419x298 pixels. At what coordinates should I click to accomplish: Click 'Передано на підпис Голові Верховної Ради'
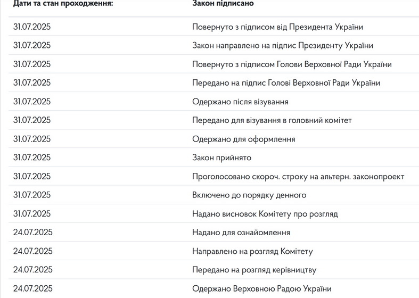[286, 83]
